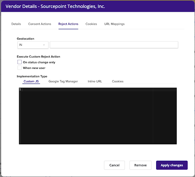Select the Reject Actions tab
The image size is (195, 177).
pos(68,24)
